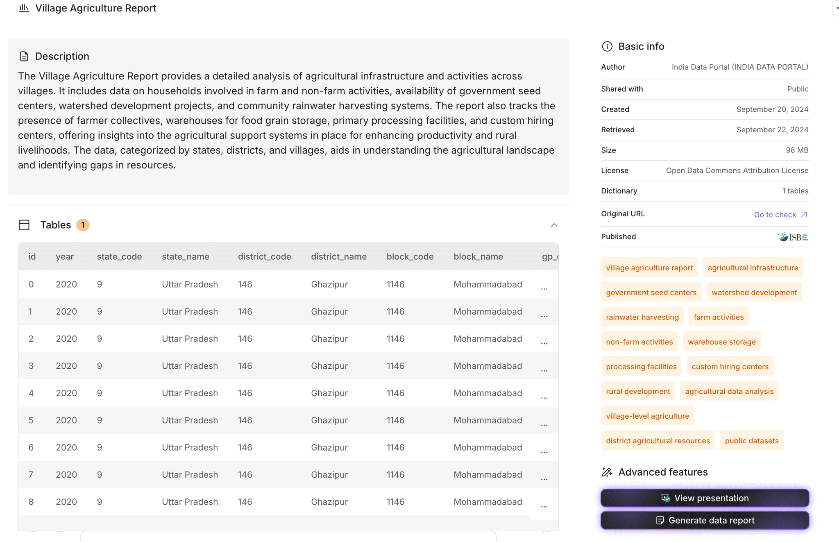Click the public datasets tag
The width and height of the screenshot is (839, 542).
(751, 441)
